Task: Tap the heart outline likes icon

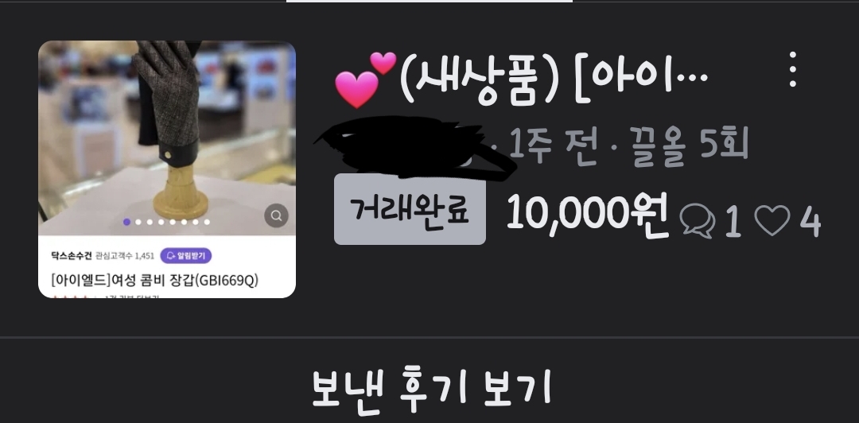Action: [772, 220]
